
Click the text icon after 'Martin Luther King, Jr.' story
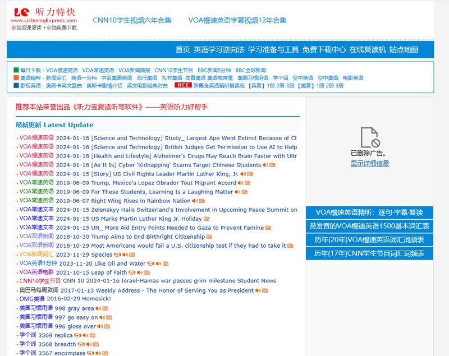click(250, 174)
